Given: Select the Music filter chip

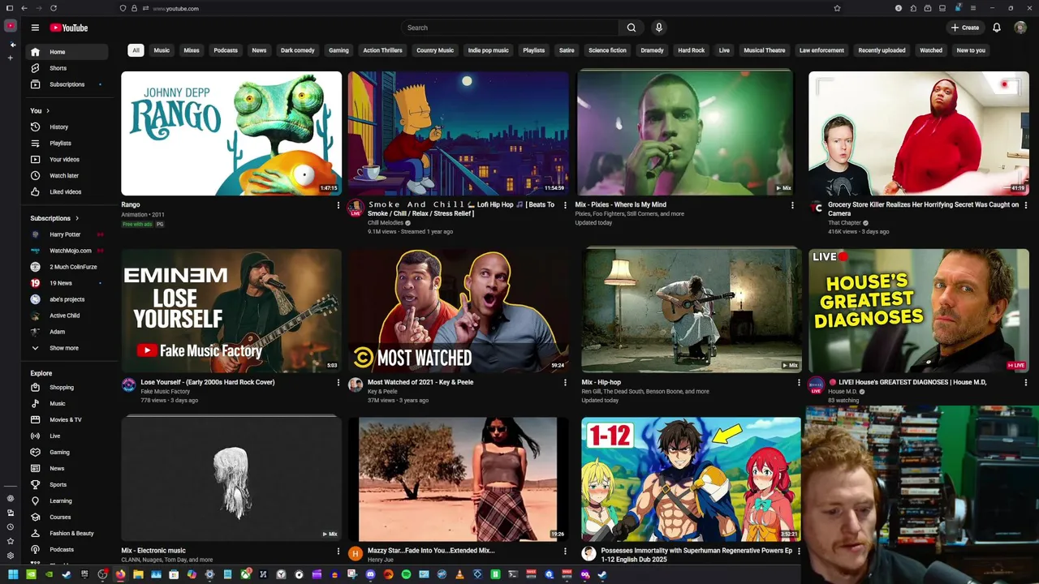Looking at the screenshot, I should (x=162, y=50).
